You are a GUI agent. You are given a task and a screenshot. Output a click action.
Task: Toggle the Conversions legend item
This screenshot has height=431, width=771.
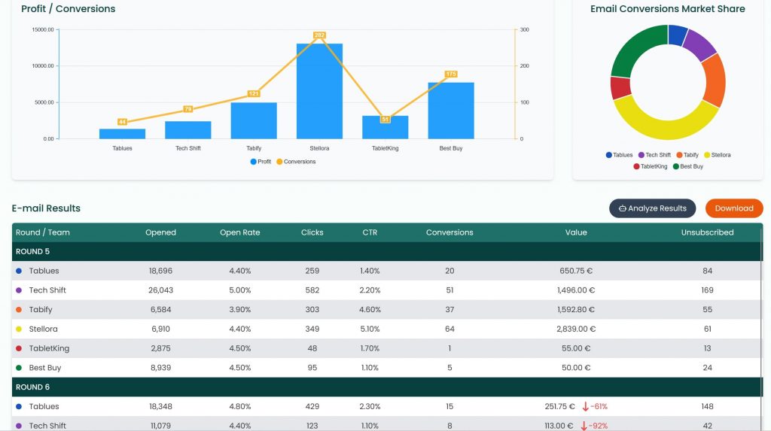pos(296,162)
